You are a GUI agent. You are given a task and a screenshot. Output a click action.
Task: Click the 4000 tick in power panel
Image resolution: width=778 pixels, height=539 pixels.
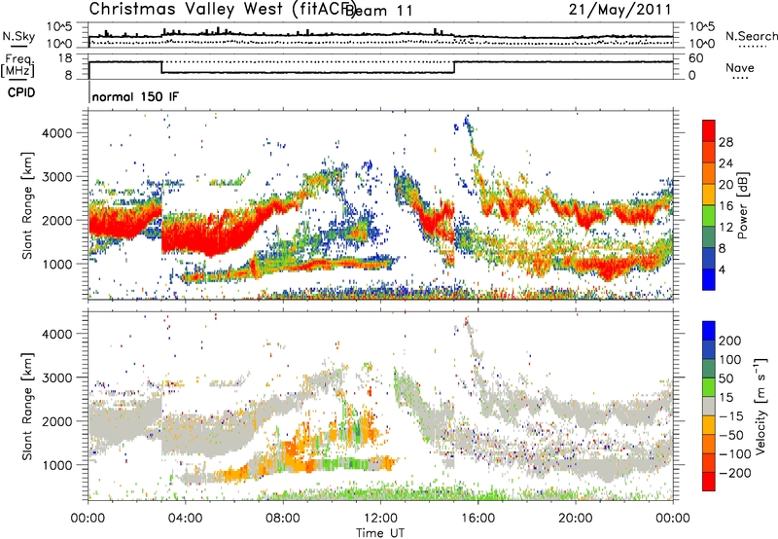57,133
